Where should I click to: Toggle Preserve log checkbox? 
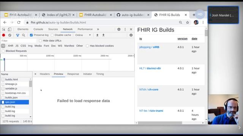tap(31, 35)
